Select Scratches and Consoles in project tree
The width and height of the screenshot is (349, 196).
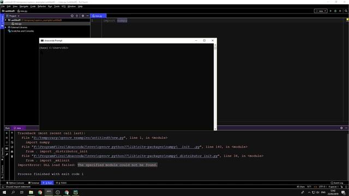pos(21,31)
